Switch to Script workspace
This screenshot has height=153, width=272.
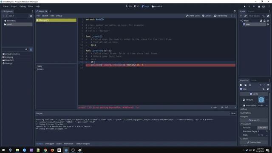pyautogui.click(x=145, y=6)
